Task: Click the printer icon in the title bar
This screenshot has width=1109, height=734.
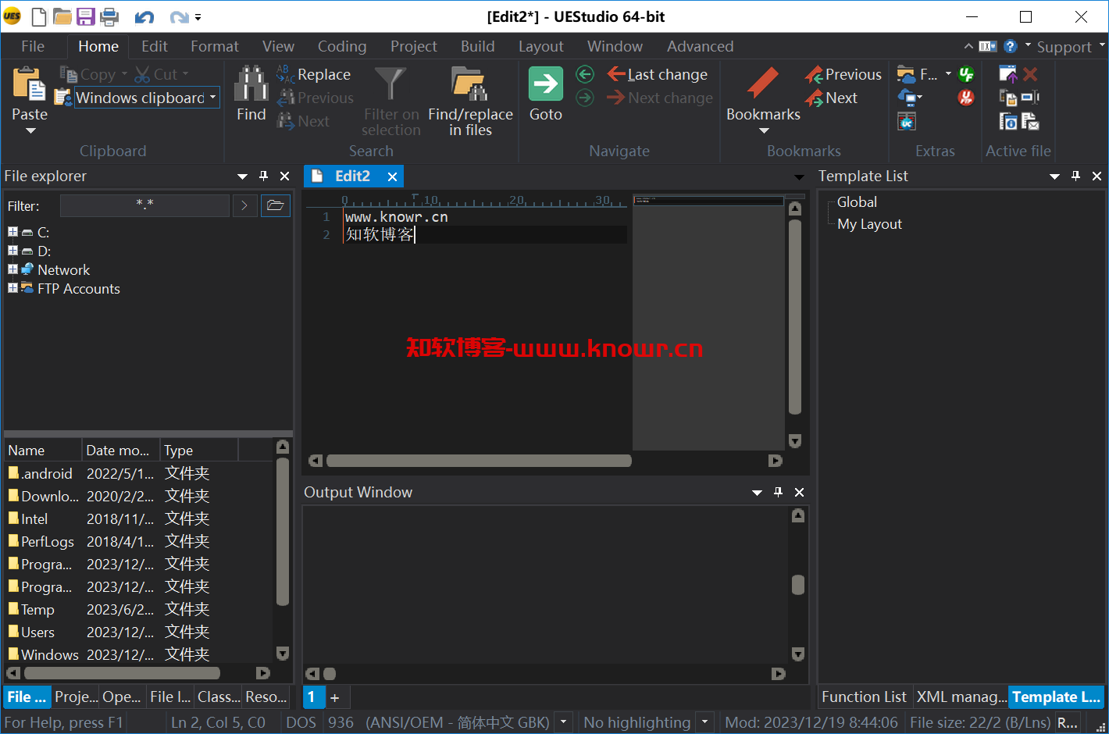Action: pos(109,16)
